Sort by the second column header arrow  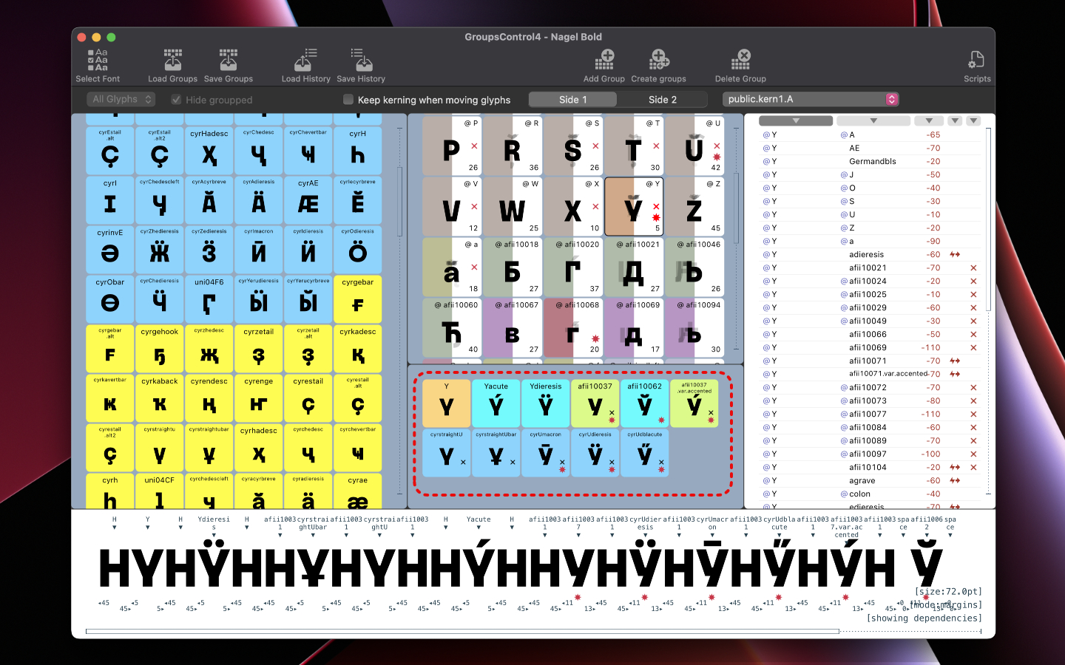[873, 120]
